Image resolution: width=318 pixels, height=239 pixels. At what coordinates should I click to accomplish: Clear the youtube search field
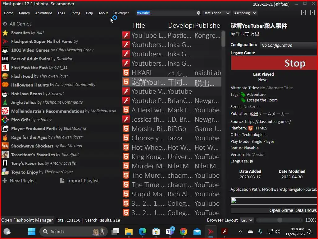[198, 13]
